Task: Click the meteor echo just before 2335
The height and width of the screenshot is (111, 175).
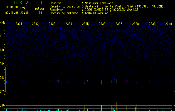Action: [x=85, y=83]
